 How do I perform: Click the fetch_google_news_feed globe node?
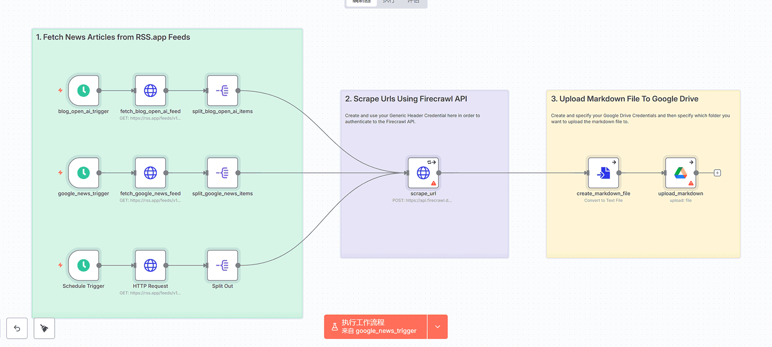150,173
